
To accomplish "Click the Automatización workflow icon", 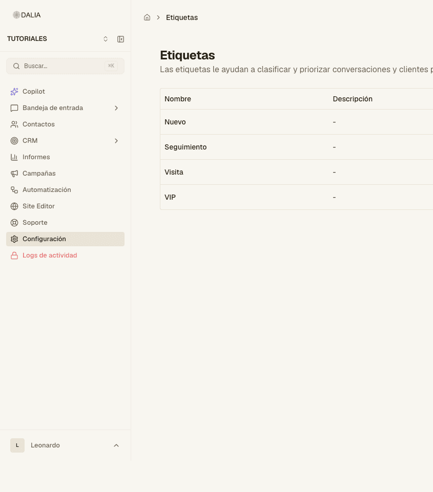I will [x=14, y=190].
